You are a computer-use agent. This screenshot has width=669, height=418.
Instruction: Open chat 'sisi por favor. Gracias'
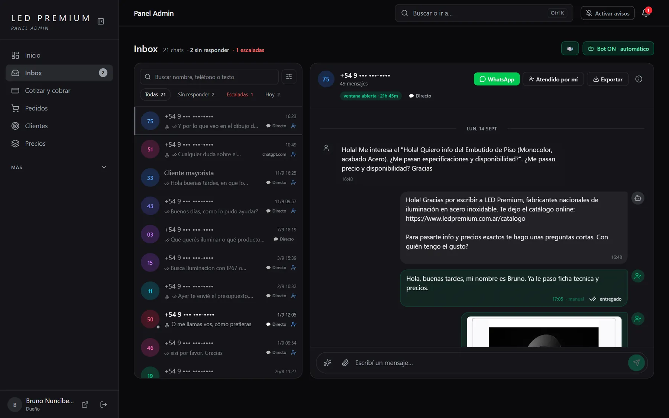click(x=218, y=348)
